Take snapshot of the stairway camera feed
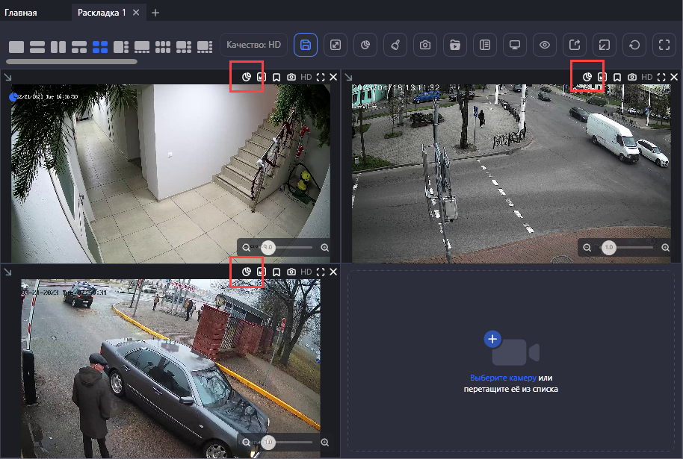This screenshot has height=459, width=683. (x=291, y=77)
